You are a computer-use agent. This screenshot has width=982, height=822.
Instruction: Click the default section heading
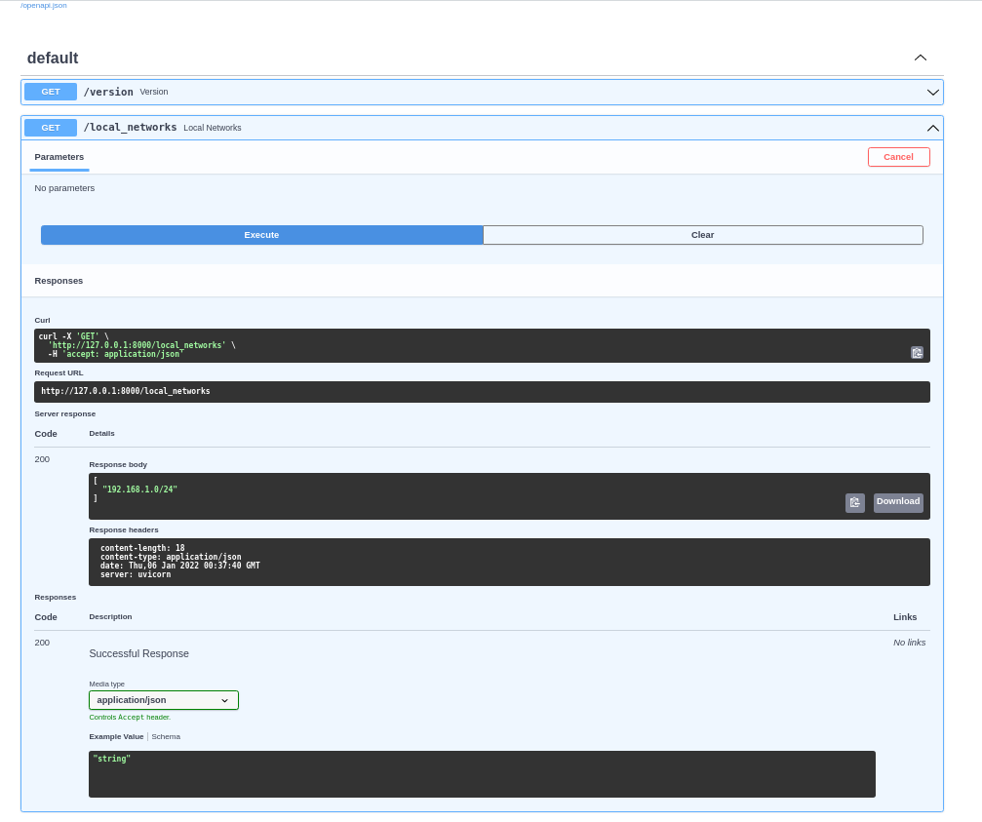tap(53, 59)
